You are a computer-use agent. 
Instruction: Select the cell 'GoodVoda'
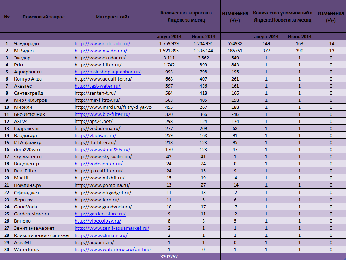(43, 207)
